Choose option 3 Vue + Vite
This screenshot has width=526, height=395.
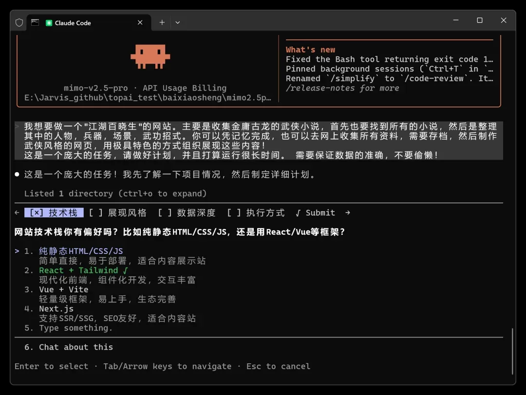point(64,289)
